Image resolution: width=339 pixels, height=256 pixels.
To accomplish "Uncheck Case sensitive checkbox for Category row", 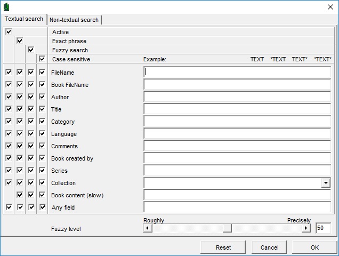I will coord(42,121).
